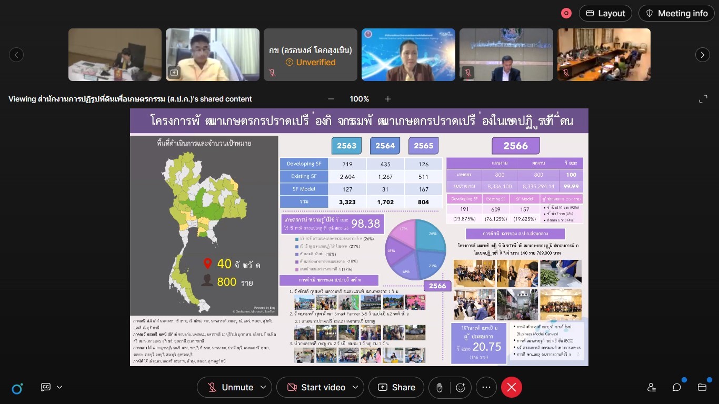Select the man-in-suit video thumbnail
The height and width of the screenshot is (404, 719).
click(x=506, y=55)
